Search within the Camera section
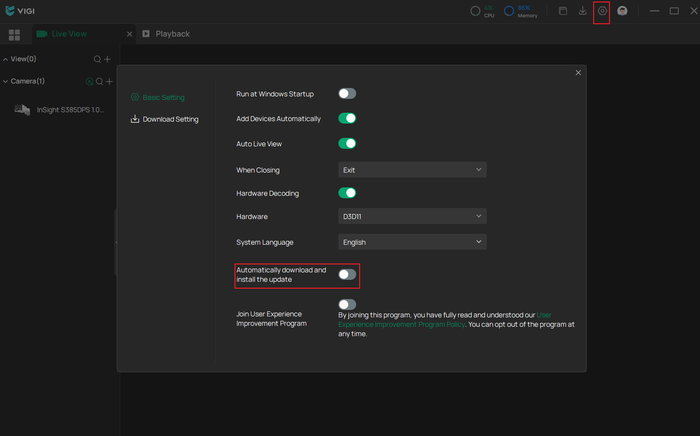Viewport: 700px width, 436px height. [99, 82]
